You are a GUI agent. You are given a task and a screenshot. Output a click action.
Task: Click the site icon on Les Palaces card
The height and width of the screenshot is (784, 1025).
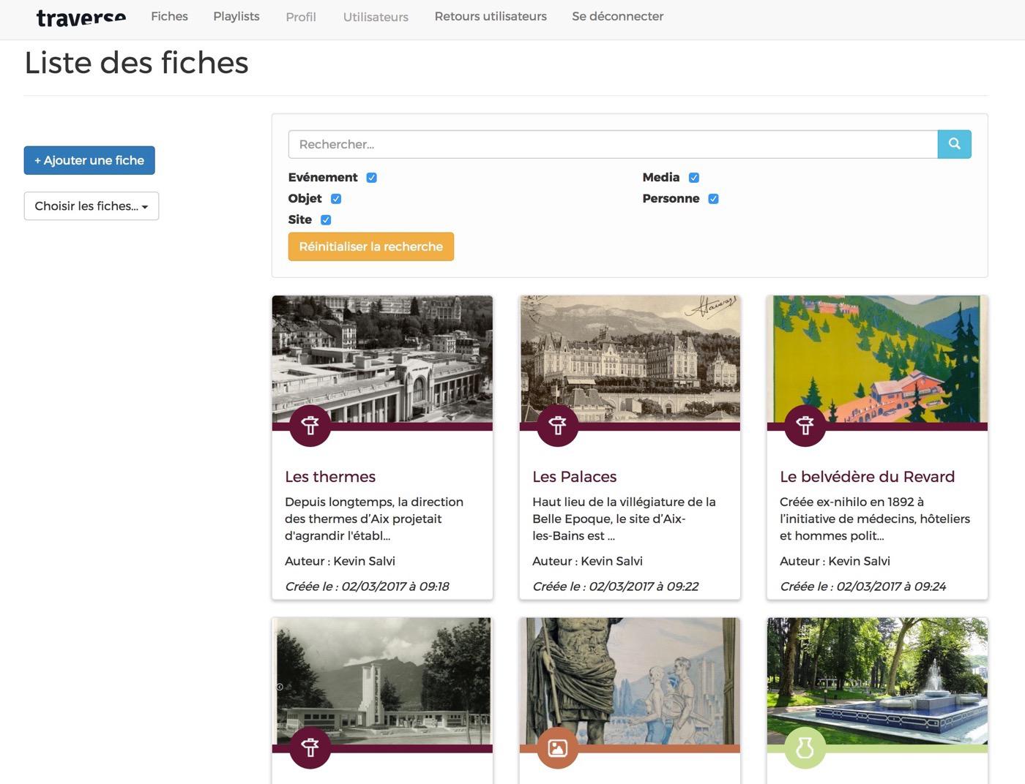coord(557,425)
